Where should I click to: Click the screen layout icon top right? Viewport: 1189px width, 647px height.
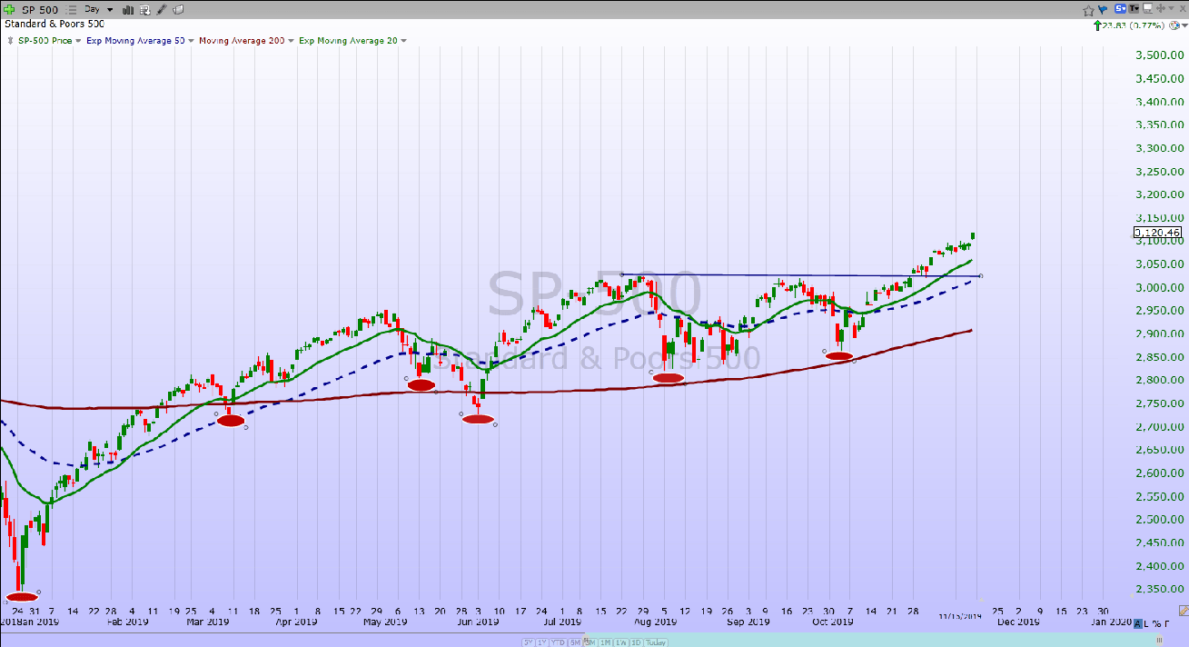click(1148, 9)
